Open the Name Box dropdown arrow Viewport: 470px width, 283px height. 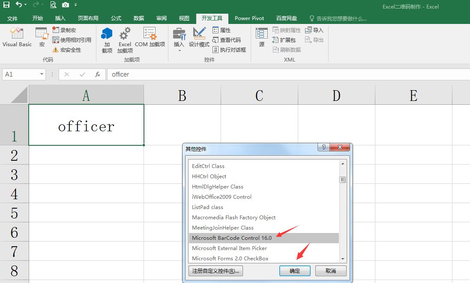click(42, 74)
